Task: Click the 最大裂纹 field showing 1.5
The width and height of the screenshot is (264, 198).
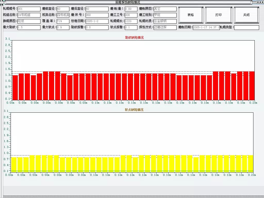Action: point(29,28)
